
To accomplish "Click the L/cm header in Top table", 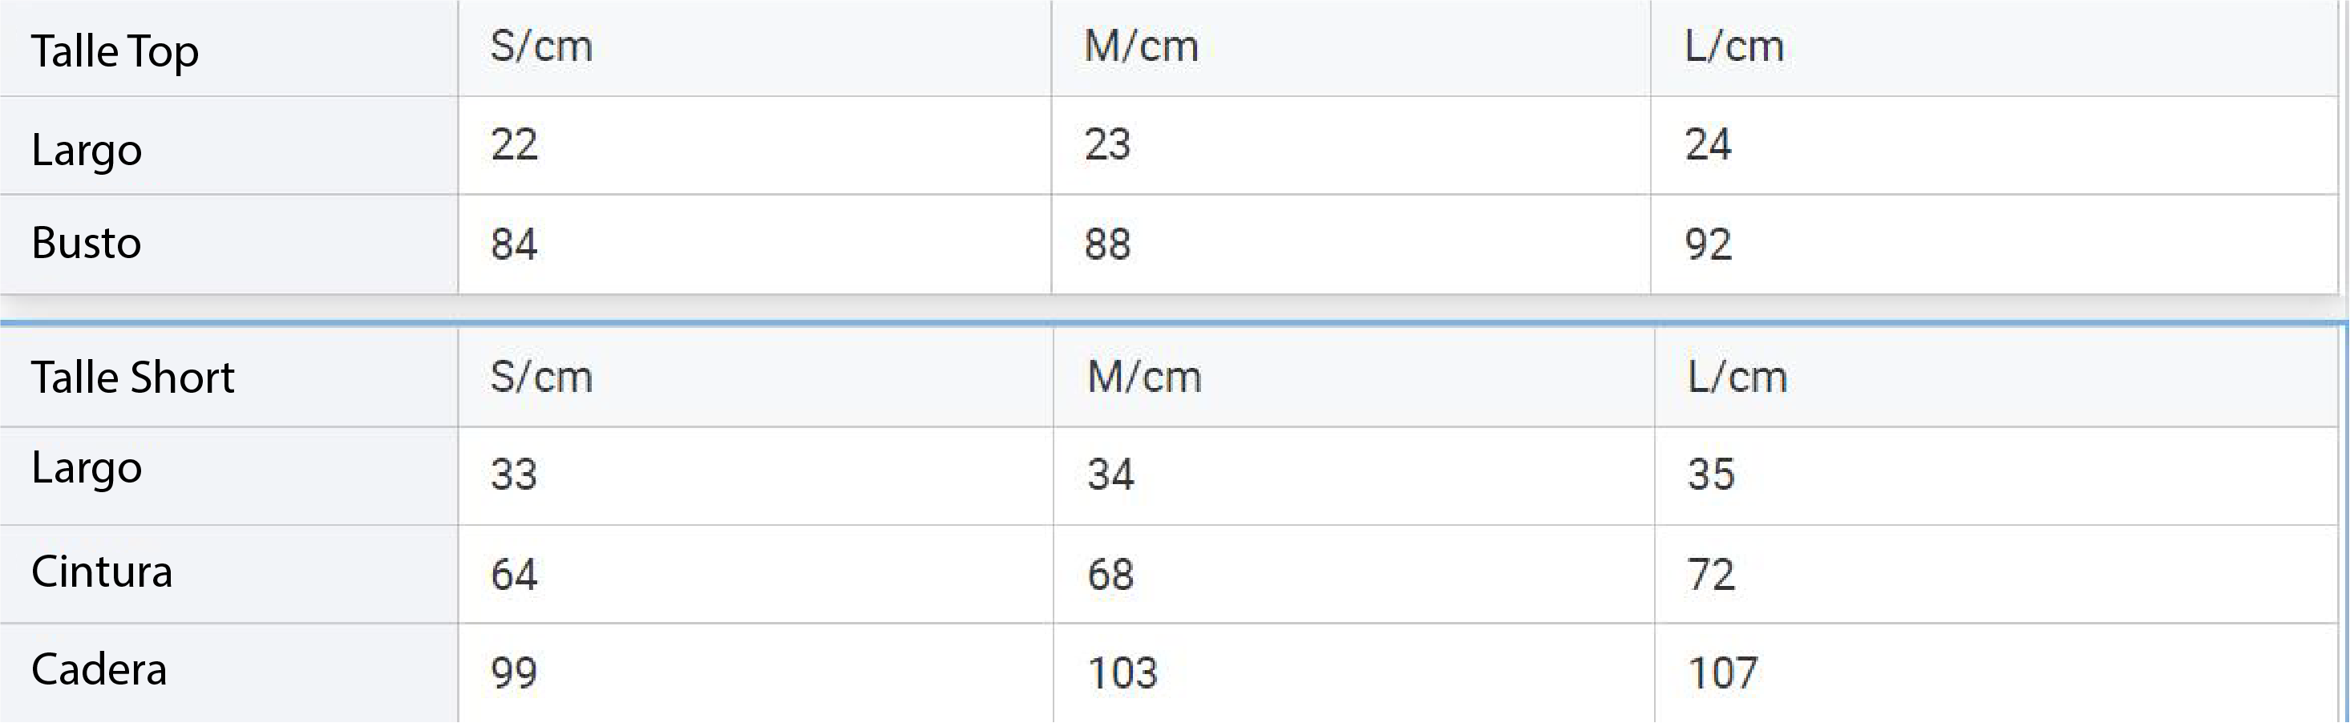I will coord(1734,46).
